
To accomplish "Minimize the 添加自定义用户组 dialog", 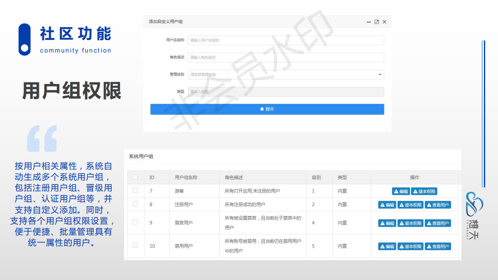I will tap(369, 22).
